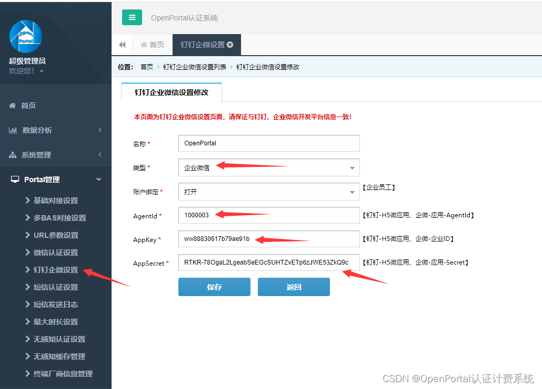Toggle sidebar with green hamburger button
Viewport: 542px width, 389px height.
(x=132, y=17)
